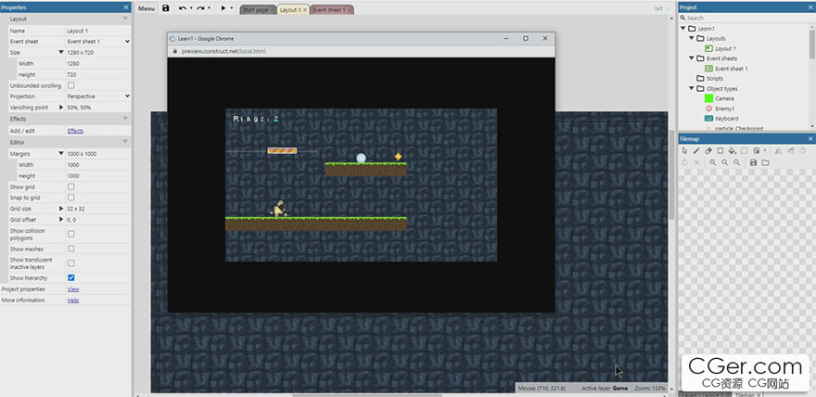Screen dimensions: 816x397
Task: Enable the Show grid checkbox
Action: pos(71,186)
